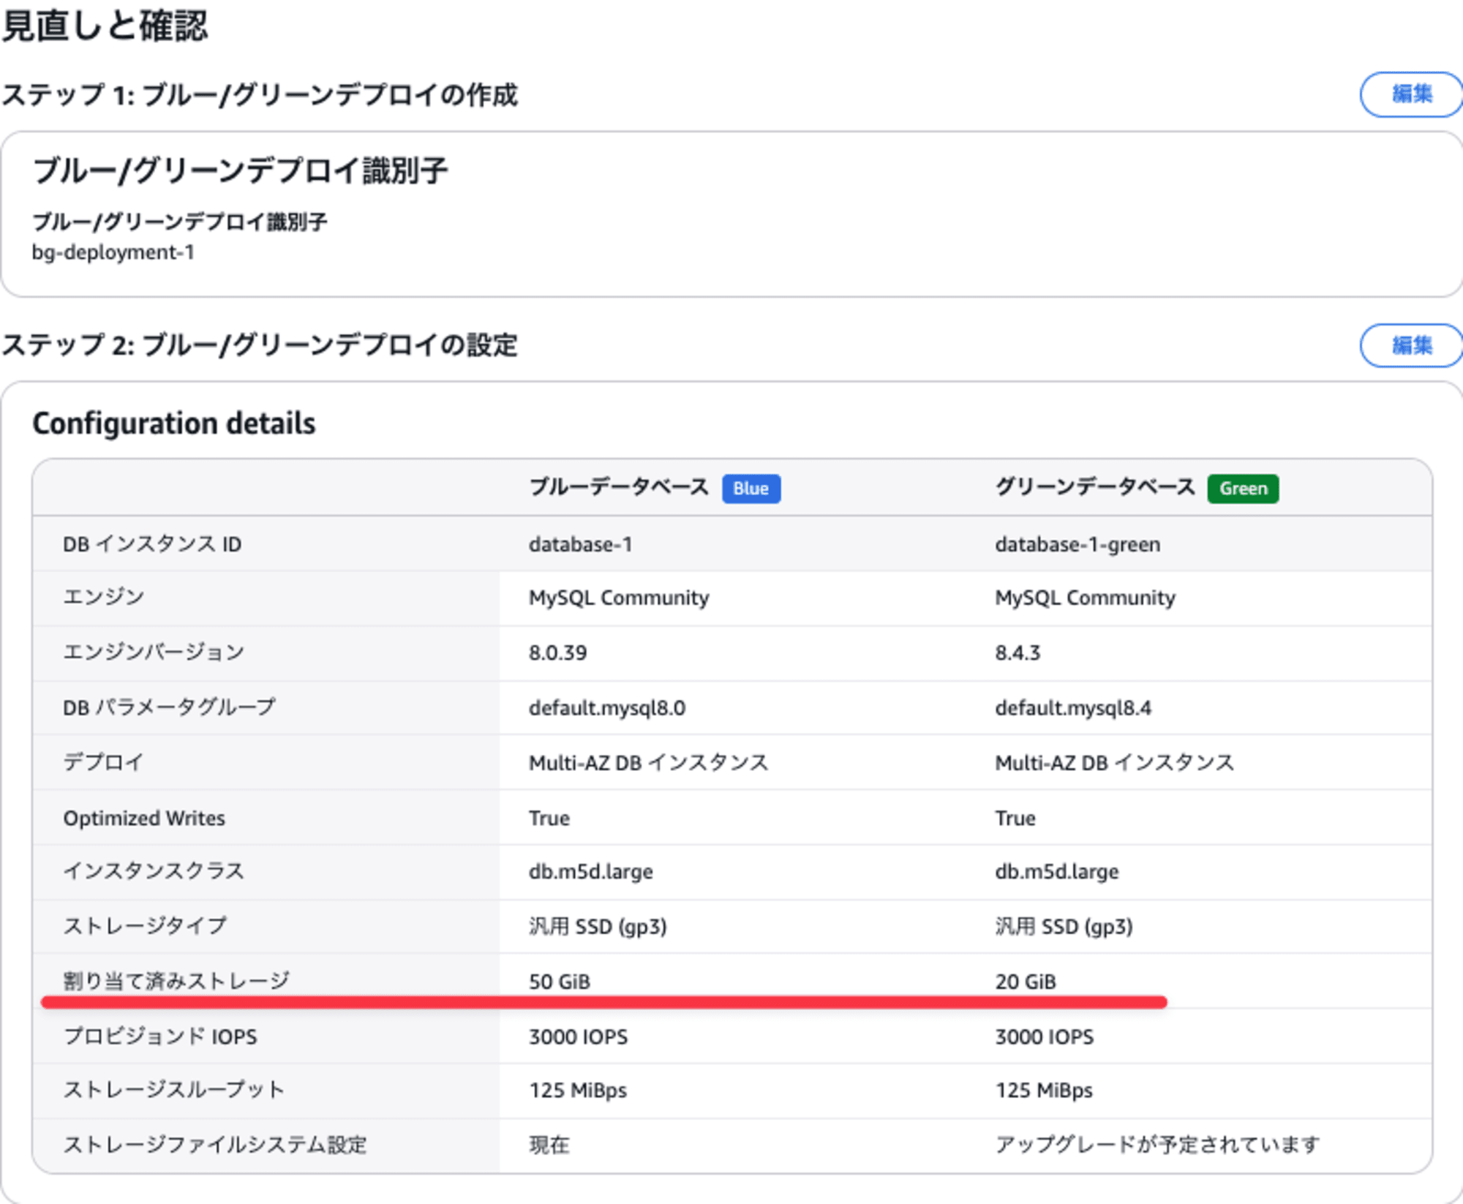Click the default.mysql8.0 parameter group cell

click(x=607, y=708)
